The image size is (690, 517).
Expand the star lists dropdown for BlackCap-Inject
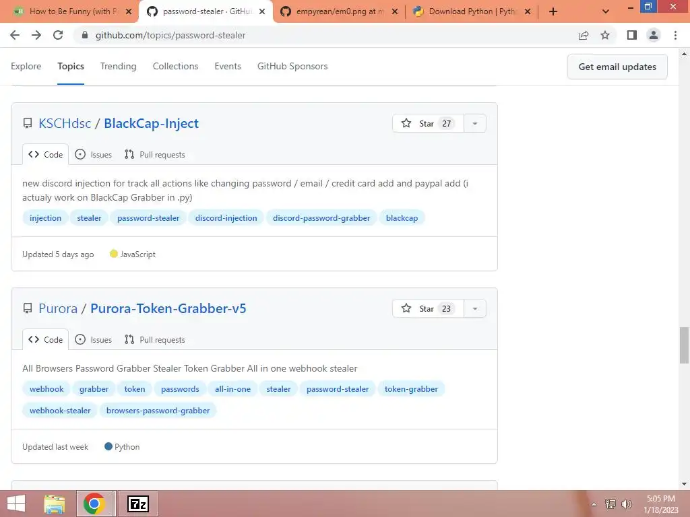click(475, 124)
